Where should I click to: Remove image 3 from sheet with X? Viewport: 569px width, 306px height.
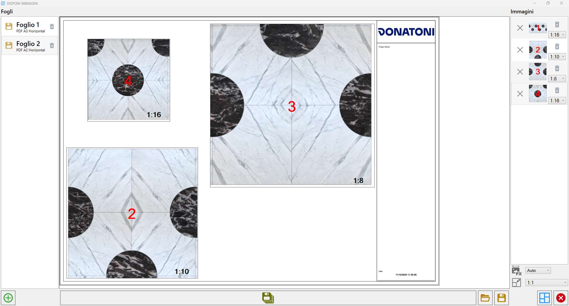click(520, 72)
